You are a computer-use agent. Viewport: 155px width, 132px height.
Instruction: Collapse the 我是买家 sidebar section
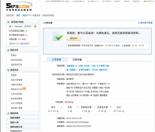click(x=8, y=50)
